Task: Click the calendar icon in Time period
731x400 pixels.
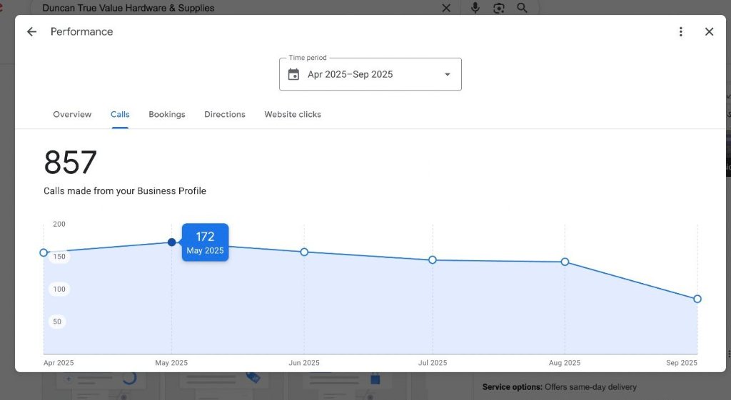Action: point(293,75)
